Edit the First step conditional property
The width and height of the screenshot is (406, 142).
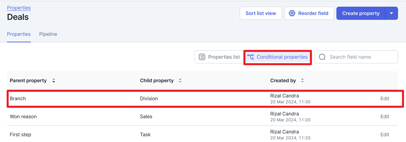pyautogui.click(x=385, y=134)
